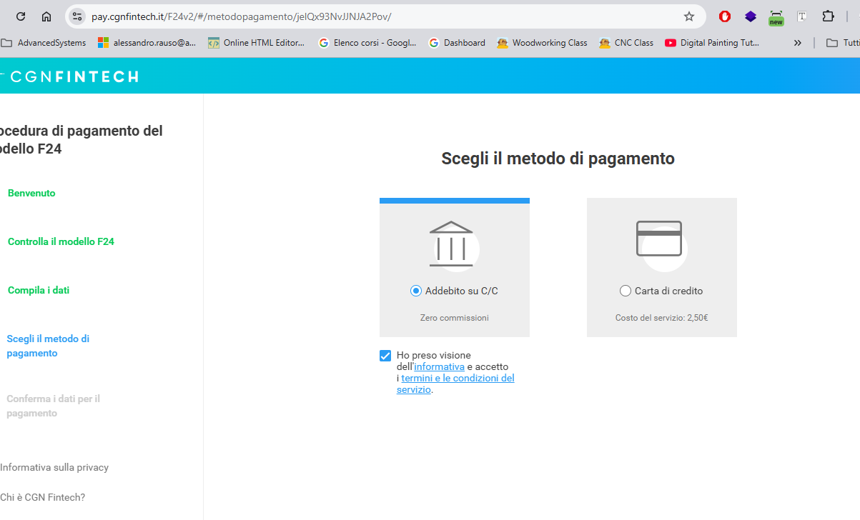Open the Woodworking Class bookmark
The width and height of the screenshot is (860, 520).
coord(543,43)
